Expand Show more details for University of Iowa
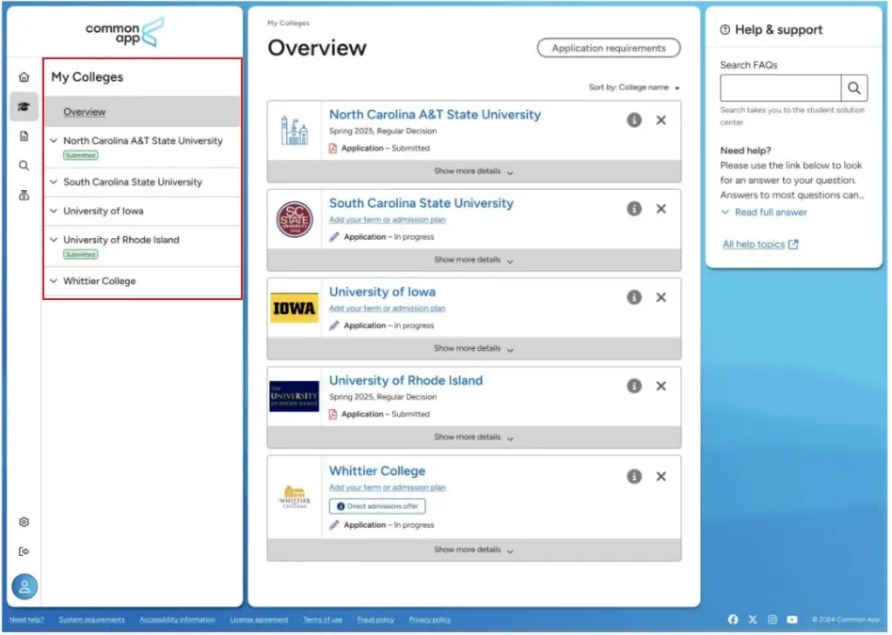892x635 pixels. coord(473,349)
